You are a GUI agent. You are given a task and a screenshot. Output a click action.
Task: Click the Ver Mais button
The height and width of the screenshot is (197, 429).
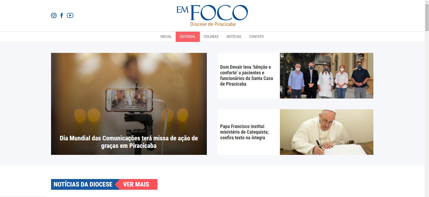click(x=136, y=184)
